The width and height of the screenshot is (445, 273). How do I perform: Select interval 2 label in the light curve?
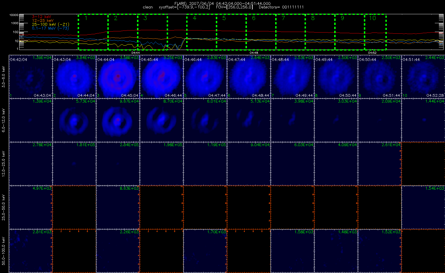tap(116, 18)
